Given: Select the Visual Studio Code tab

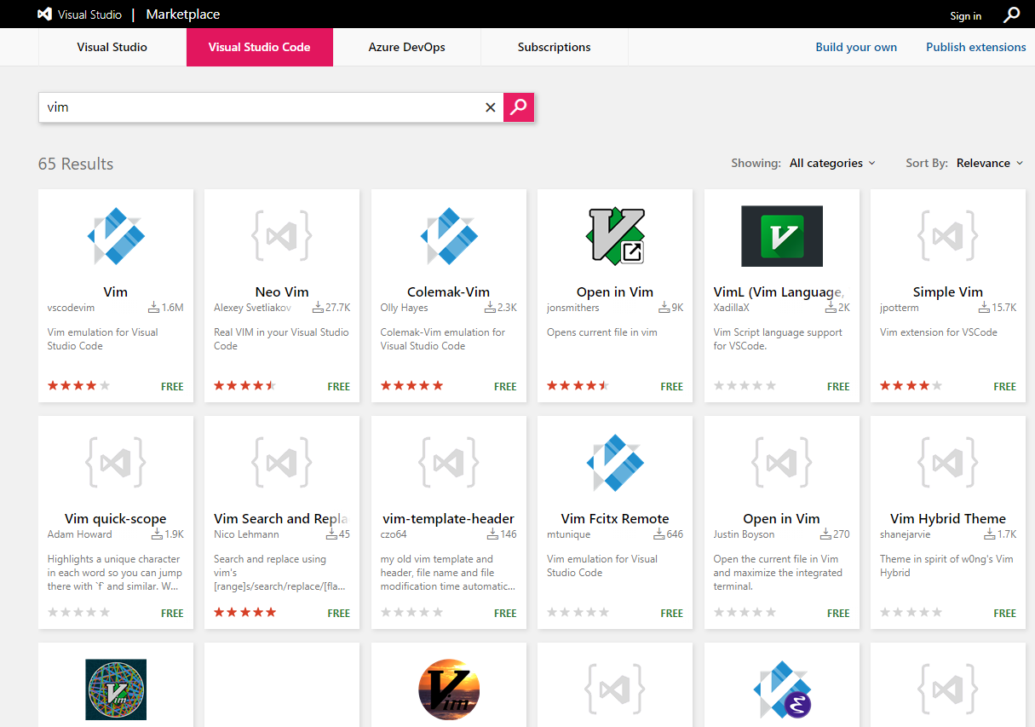Looking at the screenshot, I should [x=260, y=47].
